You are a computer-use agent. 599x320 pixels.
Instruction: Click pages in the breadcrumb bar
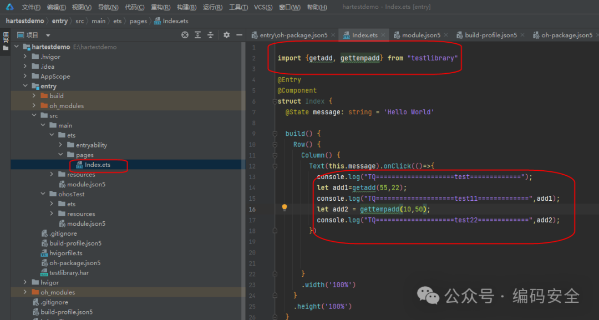(138, 21)
